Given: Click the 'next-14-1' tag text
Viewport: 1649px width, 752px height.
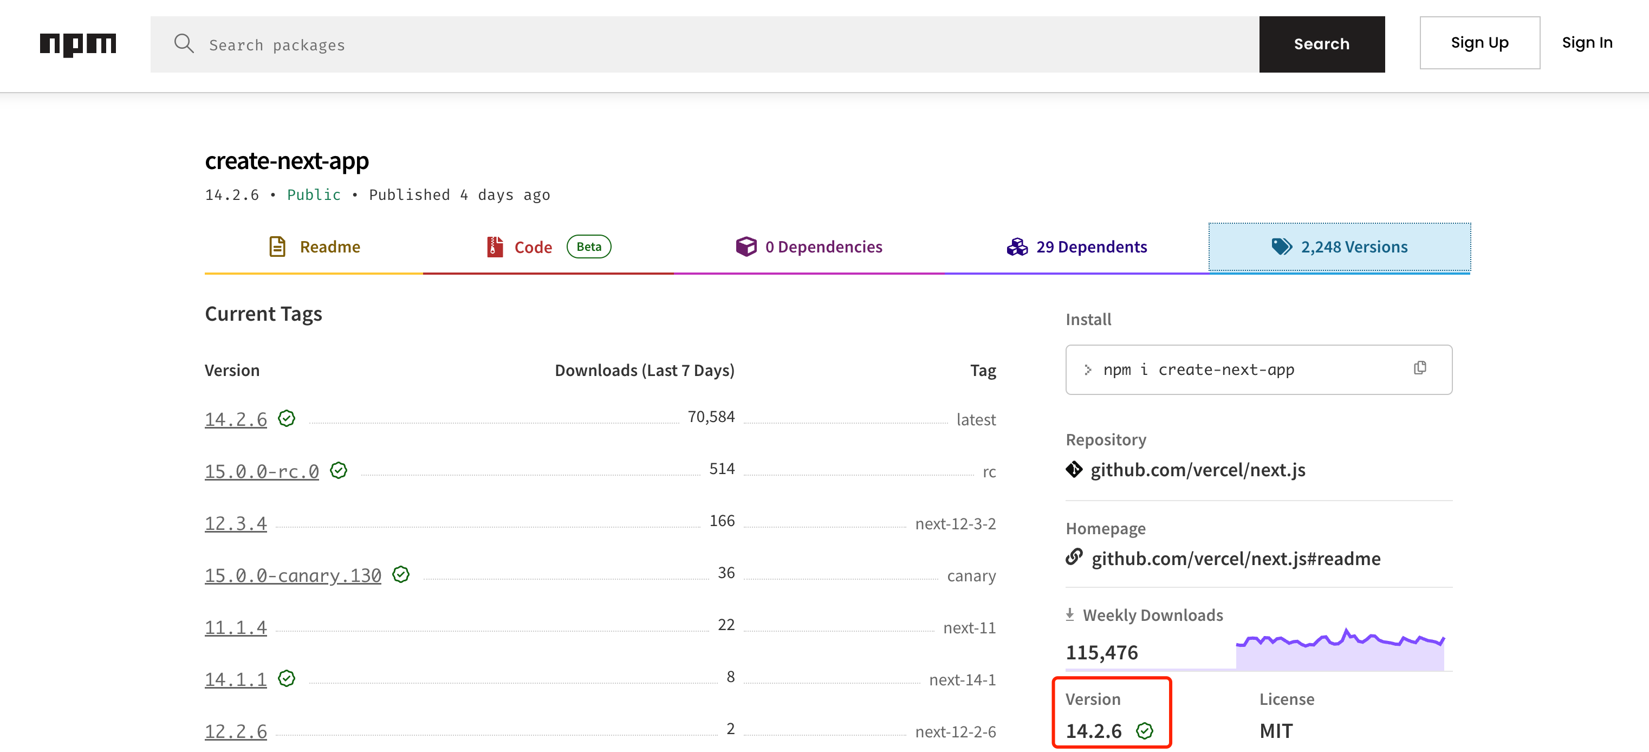Looking at the screenshot, I should 962,680.
